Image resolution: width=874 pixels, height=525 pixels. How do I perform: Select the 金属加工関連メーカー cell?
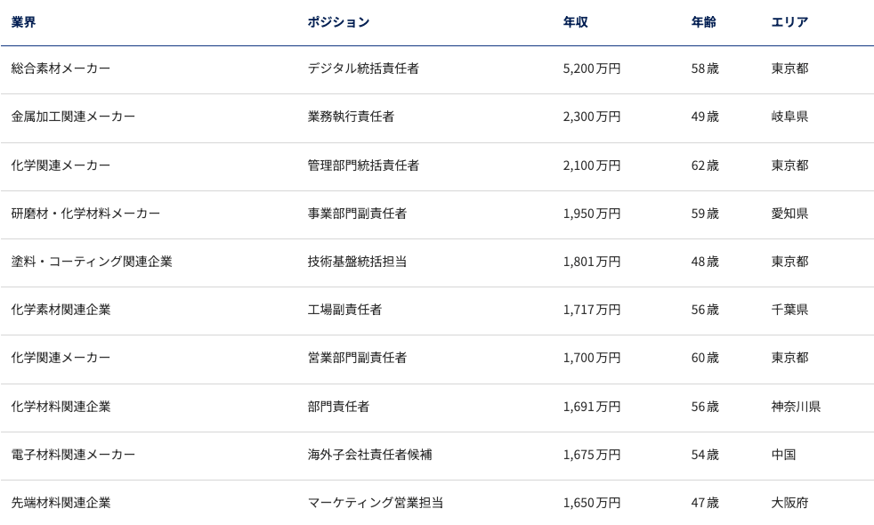(x=73, y=117)
